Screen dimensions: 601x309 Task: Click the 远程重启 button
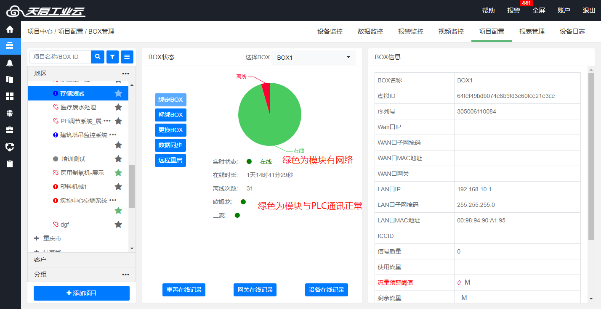[170, 160]
